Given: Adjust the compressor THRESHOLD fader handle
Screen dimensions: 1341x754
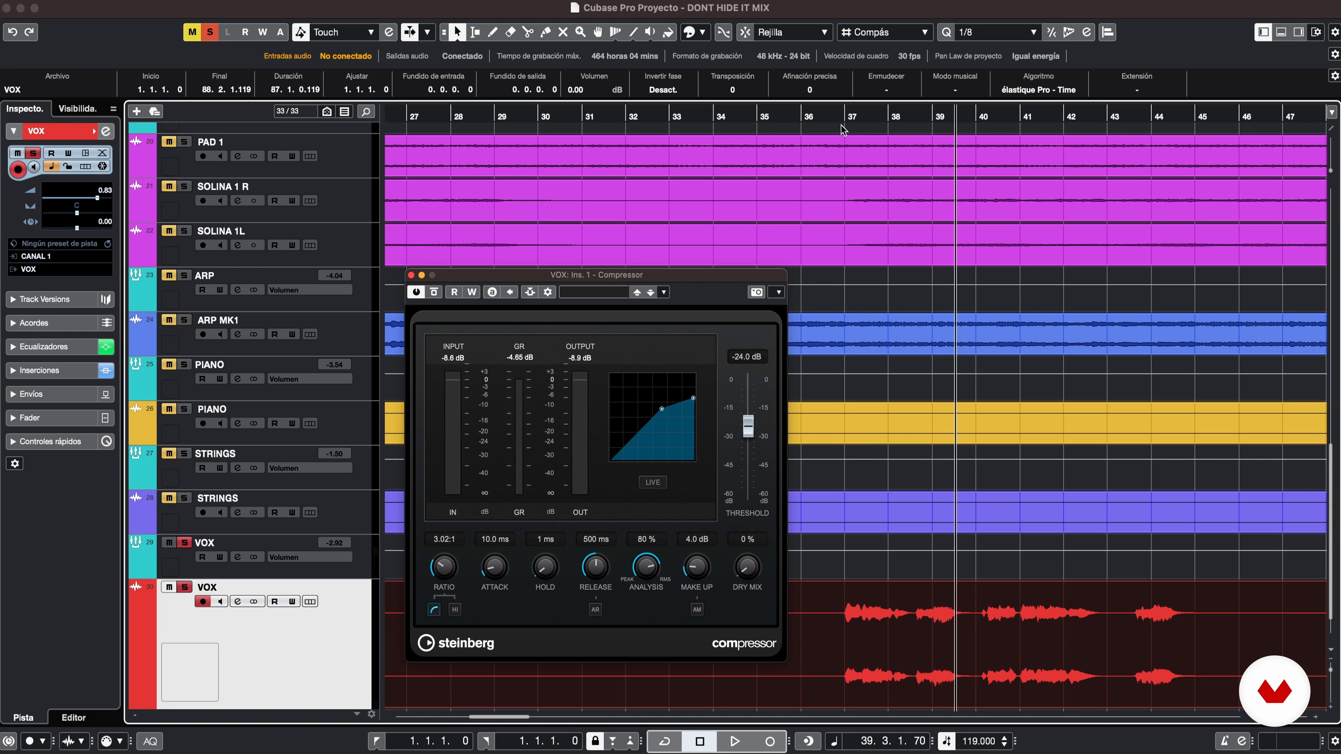Looking at the screenshot, I should tap(748, 426).
